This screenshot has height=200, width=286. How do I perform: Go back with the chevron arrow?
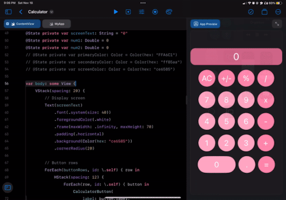click(x=21, y=12)
